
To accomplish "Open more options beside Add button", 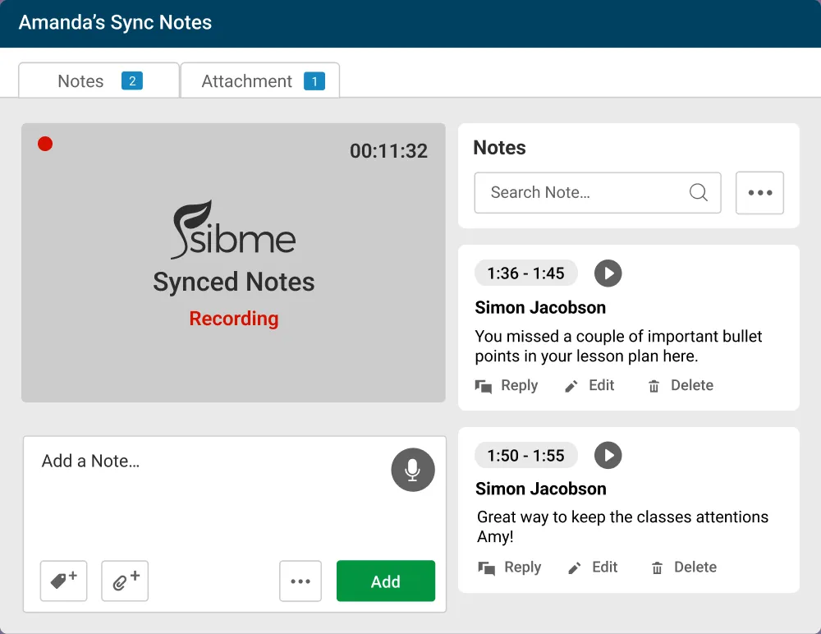I will coord(300,581).
